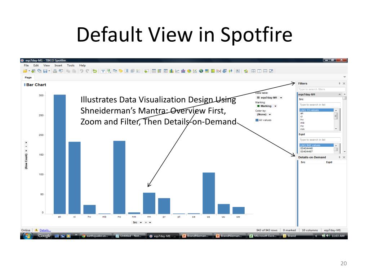Insert a Scatter Plot from toolbar
This screenshot has height=276, width=369.
point(195,71)
